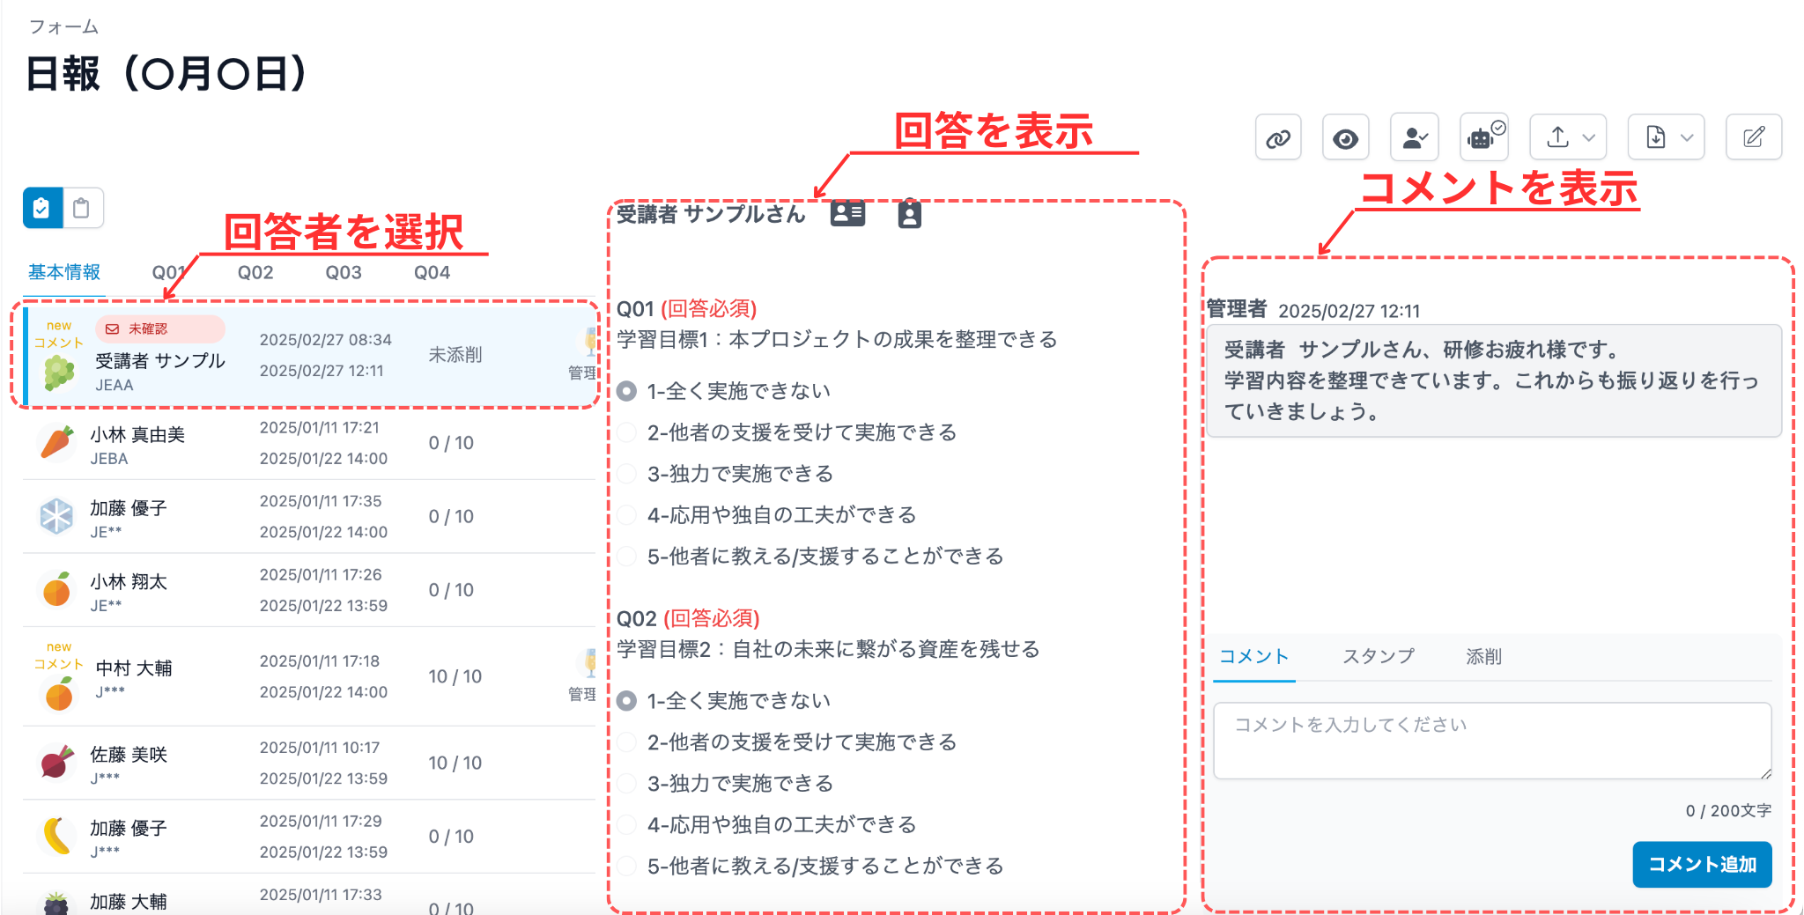Open the スタンプ tab in the comment panel
The height and width of the screenshot is (915, 1804).
(1378, 656)
